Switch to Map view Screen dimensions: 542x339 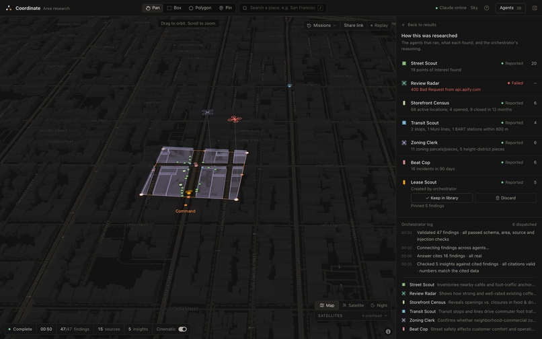[327, 305]
